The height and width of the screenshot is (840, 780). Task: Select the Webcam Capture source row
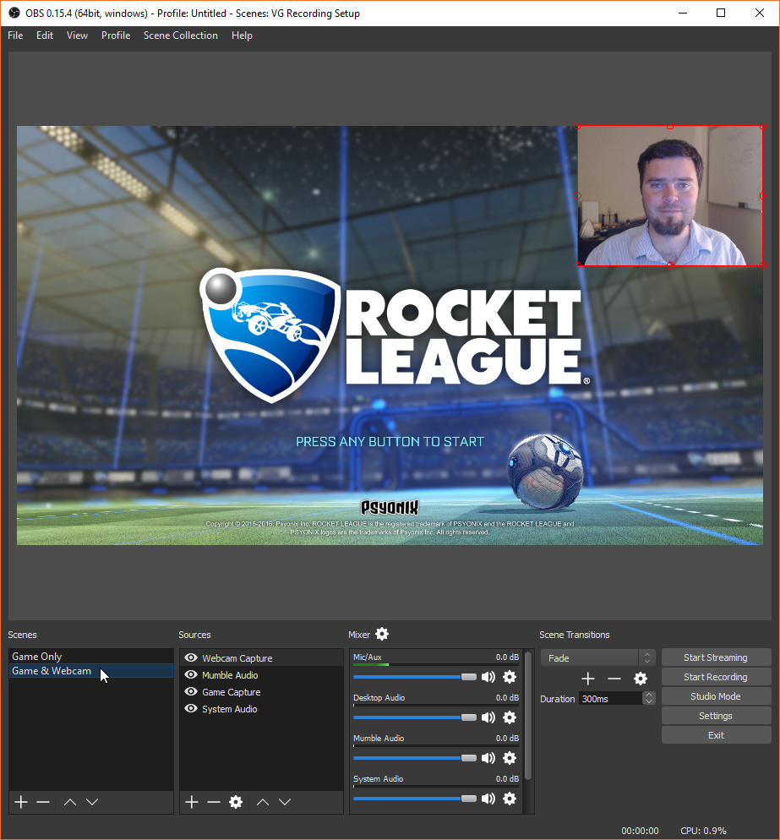[x=261, y=657]
